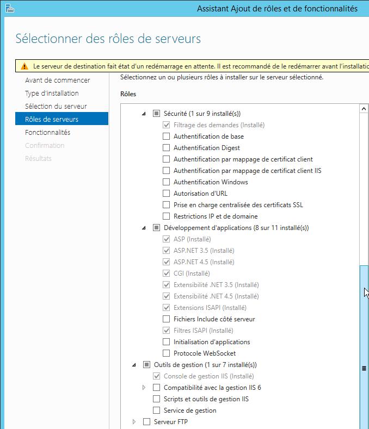Screen dimensions: 369x429
Task: Enable Scripts et outils de gestion IIS
Action: (156, 399)
